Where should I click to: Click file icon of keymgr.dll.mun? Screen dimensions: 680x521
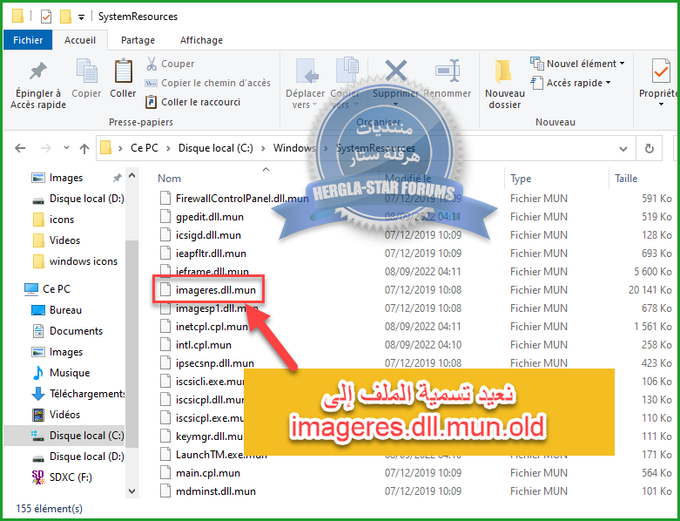165,436
